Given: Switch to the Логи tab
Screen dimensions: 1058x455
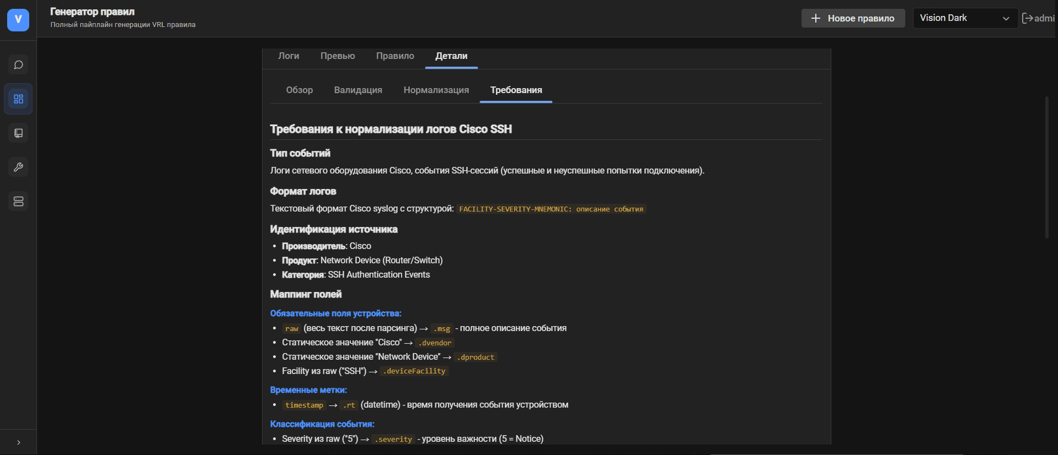Looking at the screenshot, I should click(x=288, y=56).
